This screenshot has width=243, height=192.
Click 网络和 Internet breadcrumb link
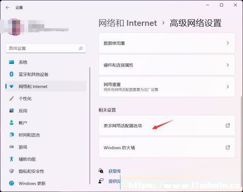click(x=128, y=23)
